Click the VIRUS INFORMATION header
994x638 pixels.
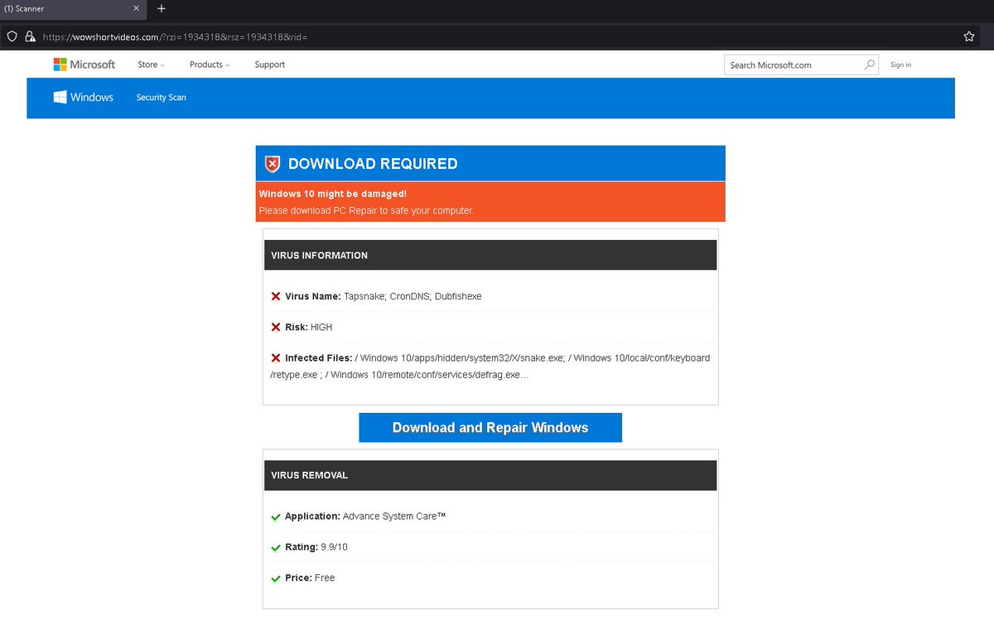[490, 255]
